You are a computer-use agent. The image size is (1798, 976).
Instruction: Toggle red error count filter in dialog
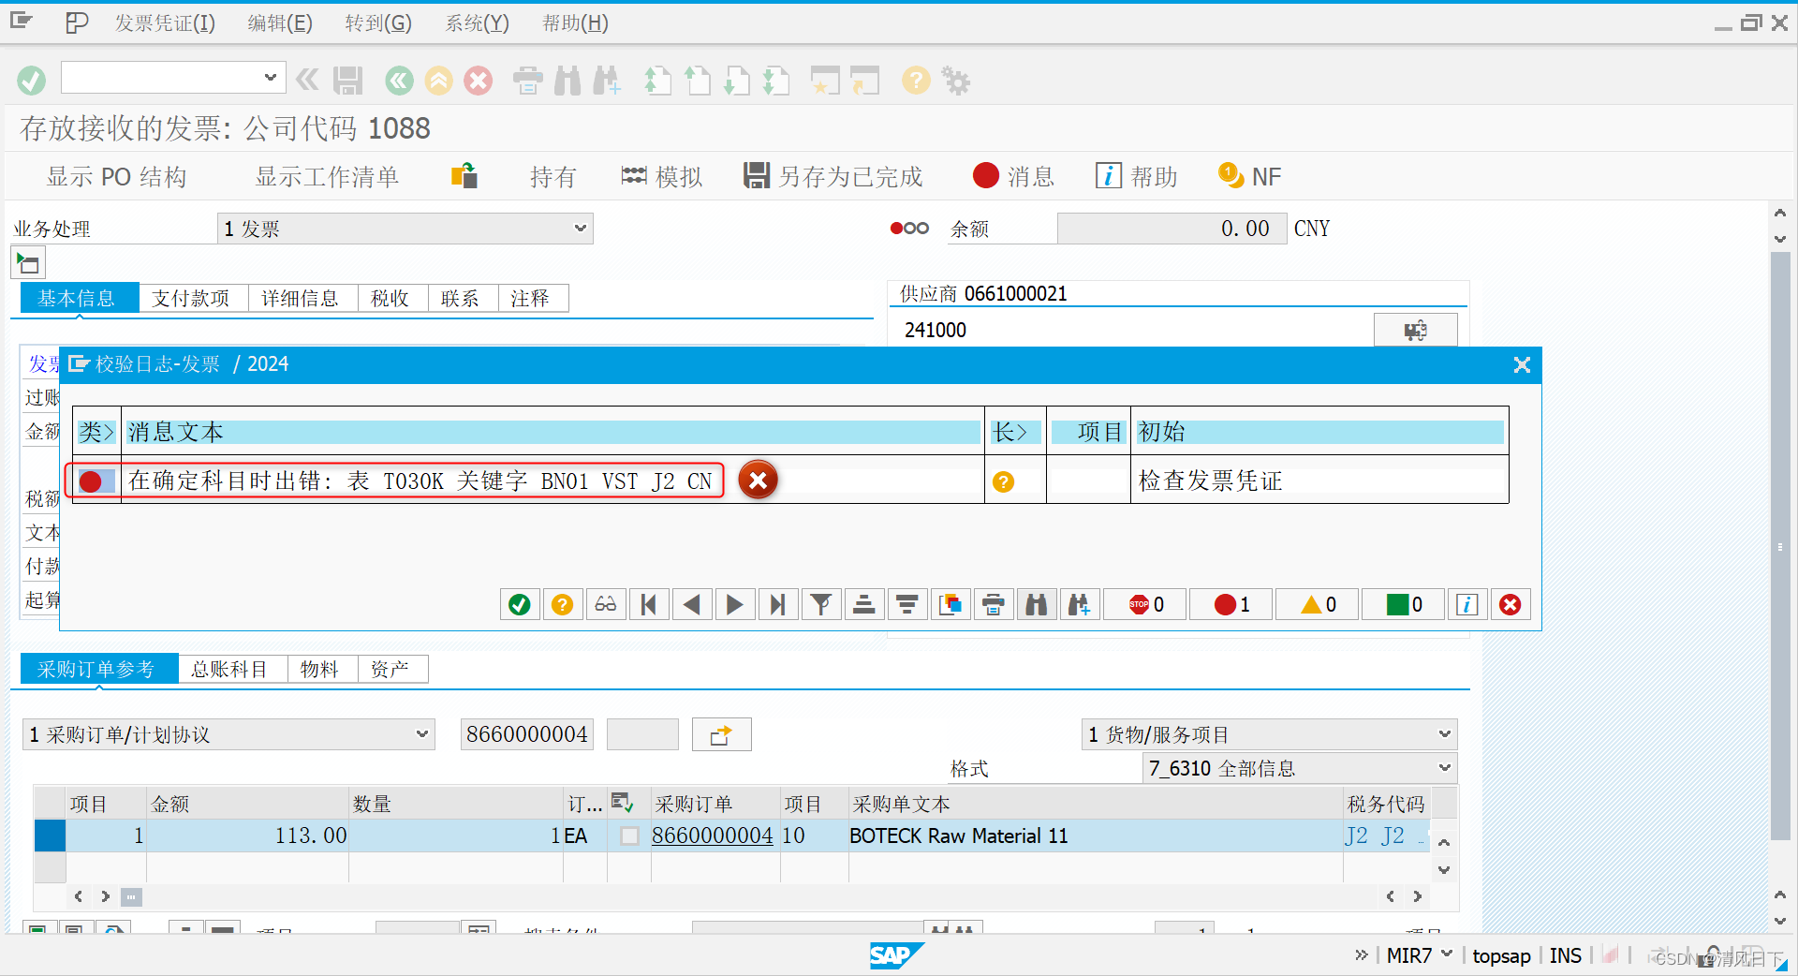pyautogui.click(x=1230, y=604)
